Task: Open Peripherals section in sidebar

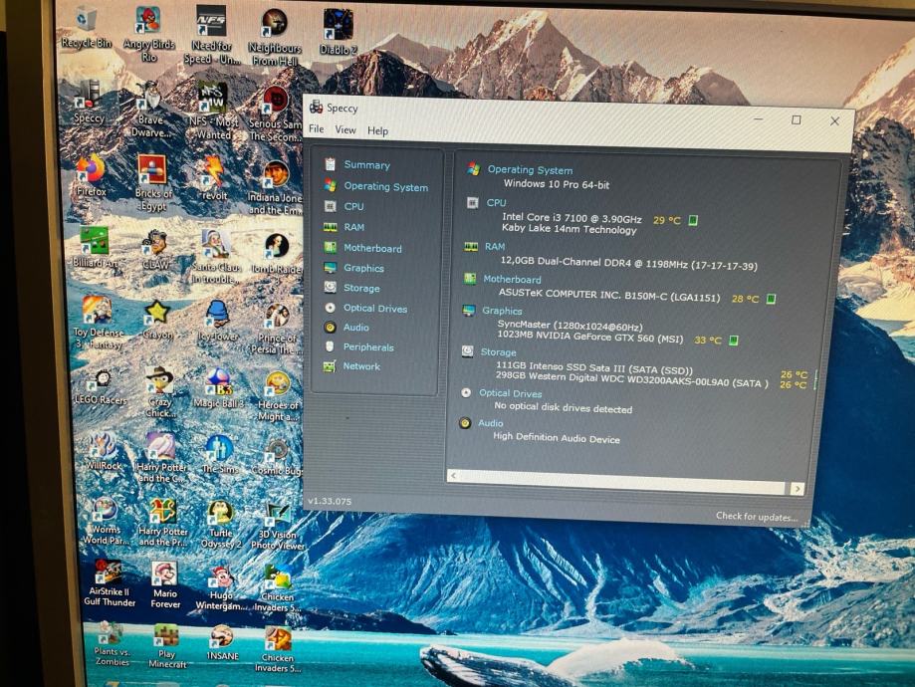Action: pos(358,346)
